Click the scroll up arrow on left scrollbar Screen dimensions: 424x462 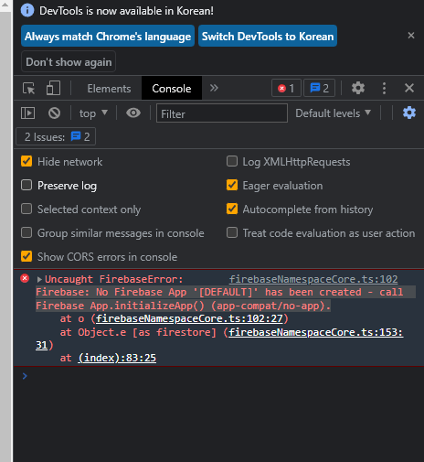(x=5, y=5)
